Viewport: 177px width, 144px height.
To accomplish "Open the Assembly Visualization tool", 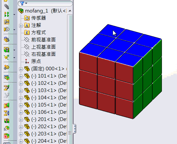I will [x=7, y=128].
